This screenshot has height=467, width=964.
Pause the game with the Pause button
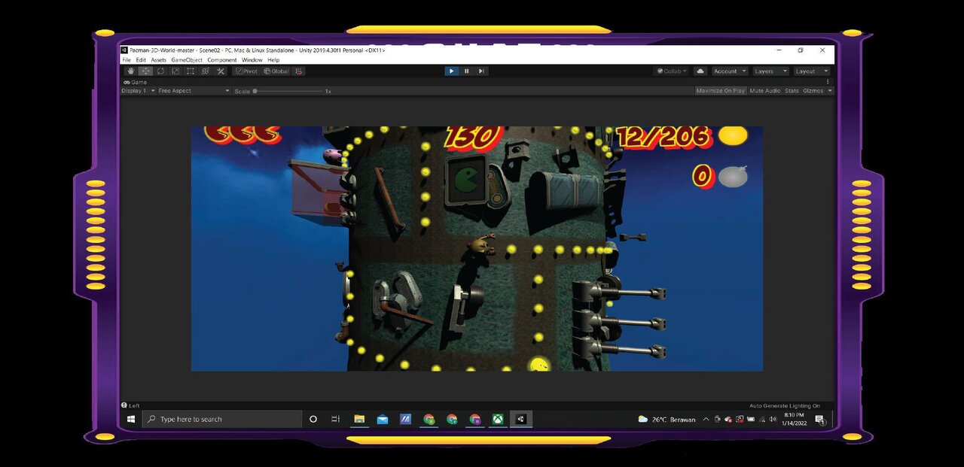tap(466, 71)
